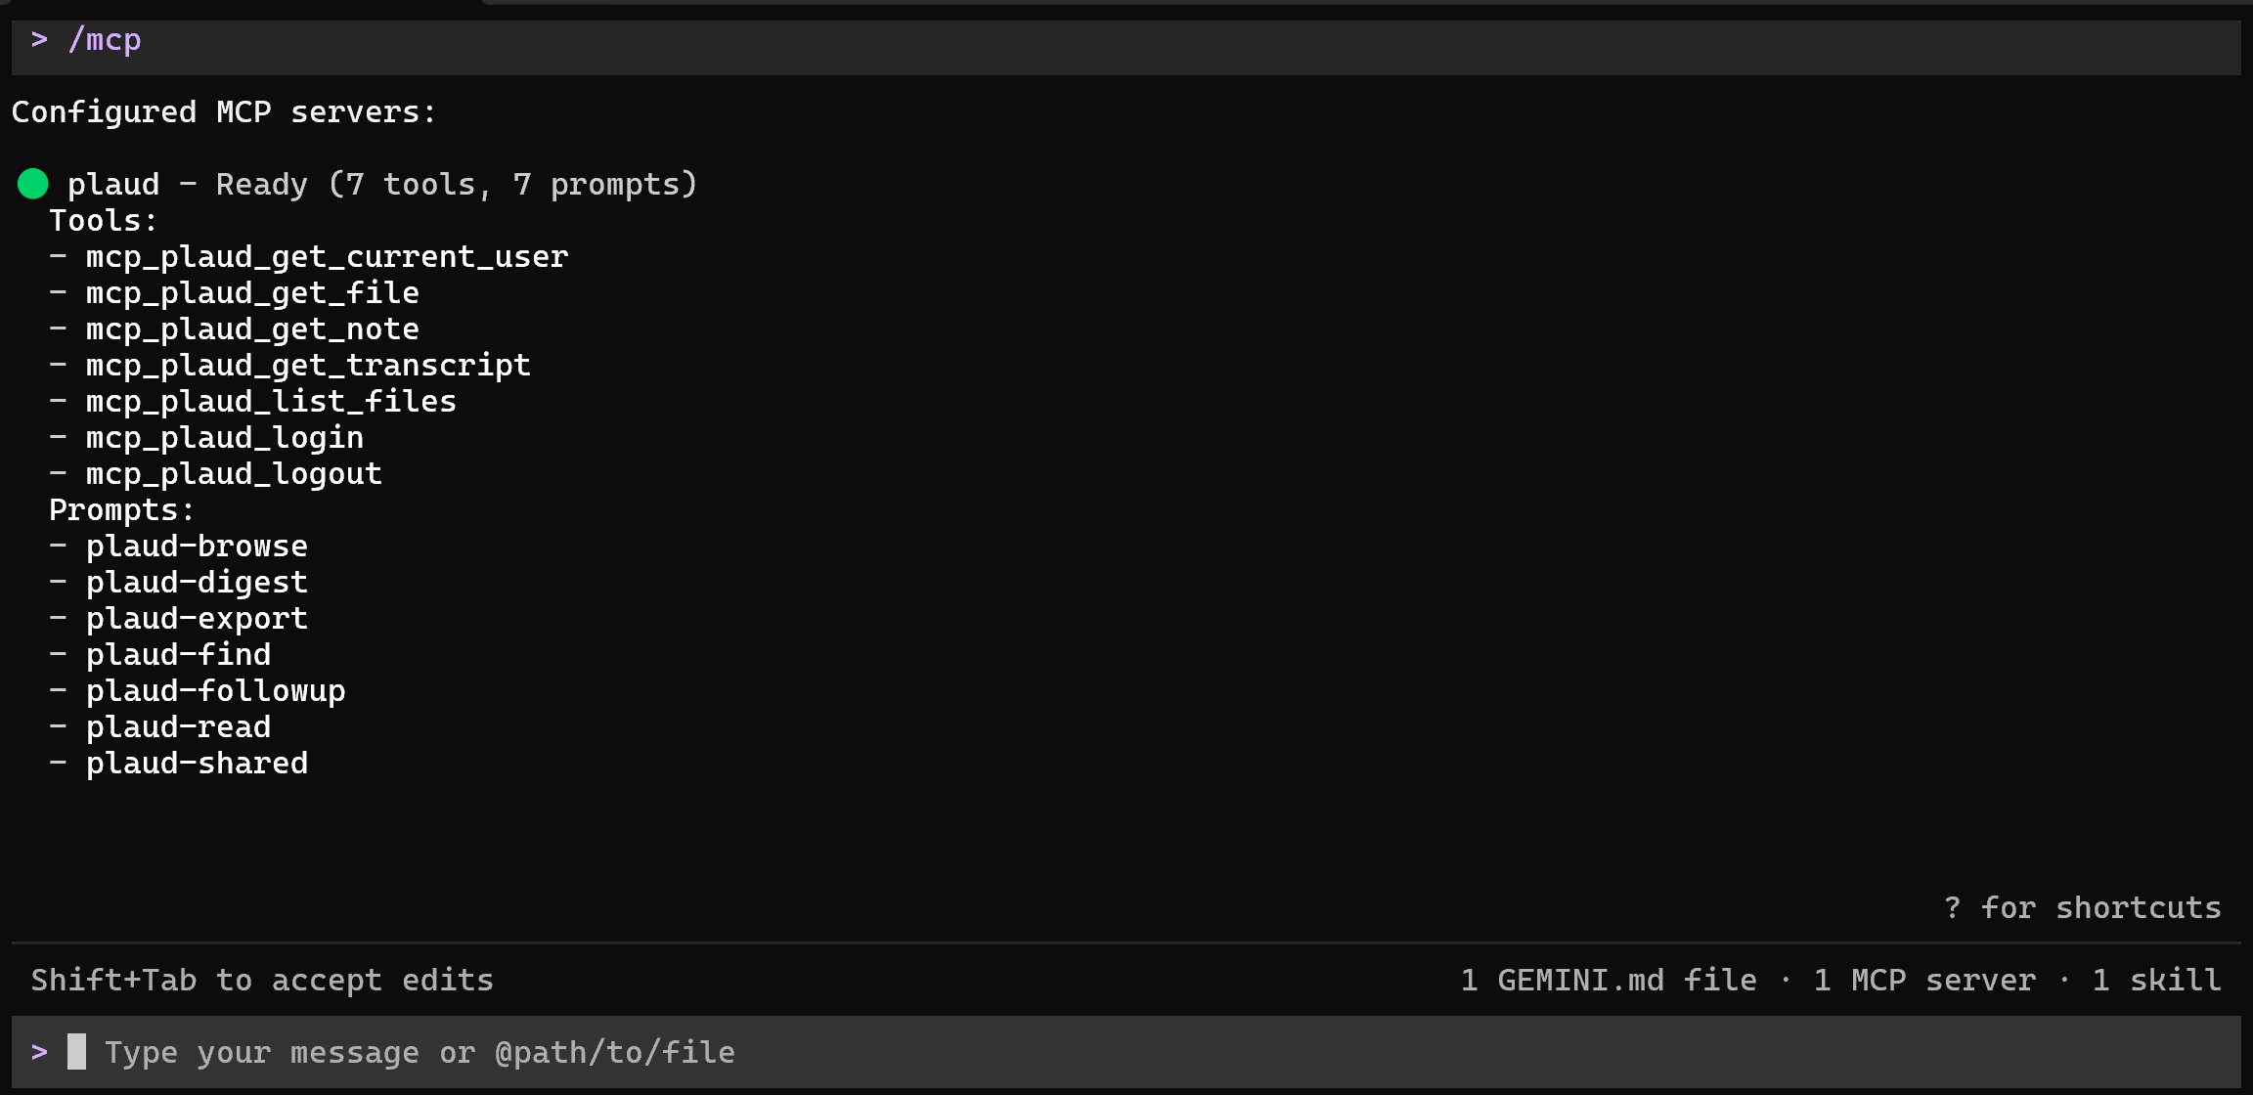Click the plaud-followup prompt entry
2253x1095 pixels.
click(x=215, y=691)
